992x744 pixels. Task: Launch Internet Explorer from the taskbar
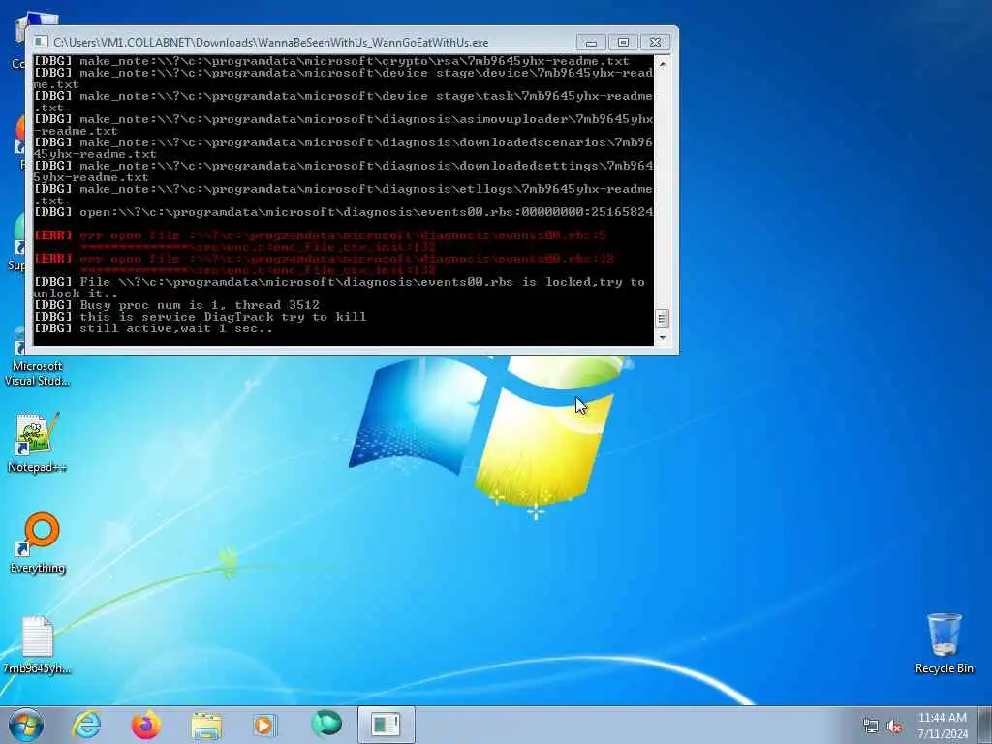86,725
